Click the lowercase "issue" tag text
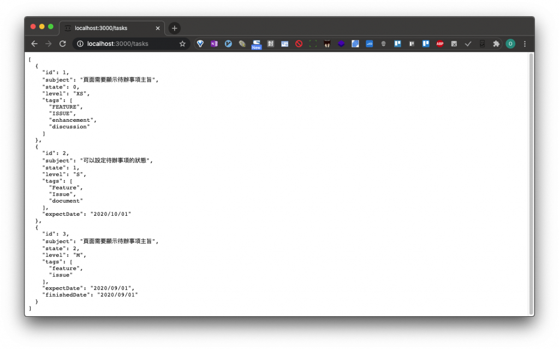559x349 pixels. 61,275
